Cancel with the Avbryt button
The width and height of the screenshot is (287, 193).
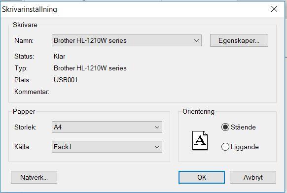pos(253,177)
